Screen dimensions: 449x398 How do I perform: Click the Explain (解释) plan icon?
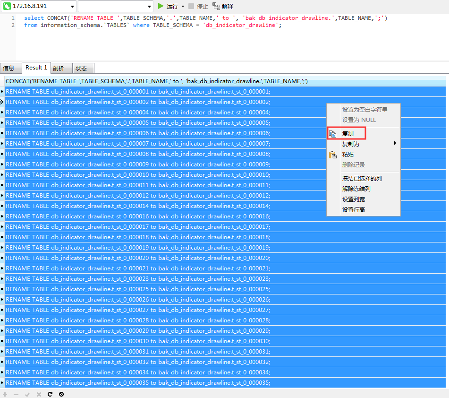click(216, 6)
